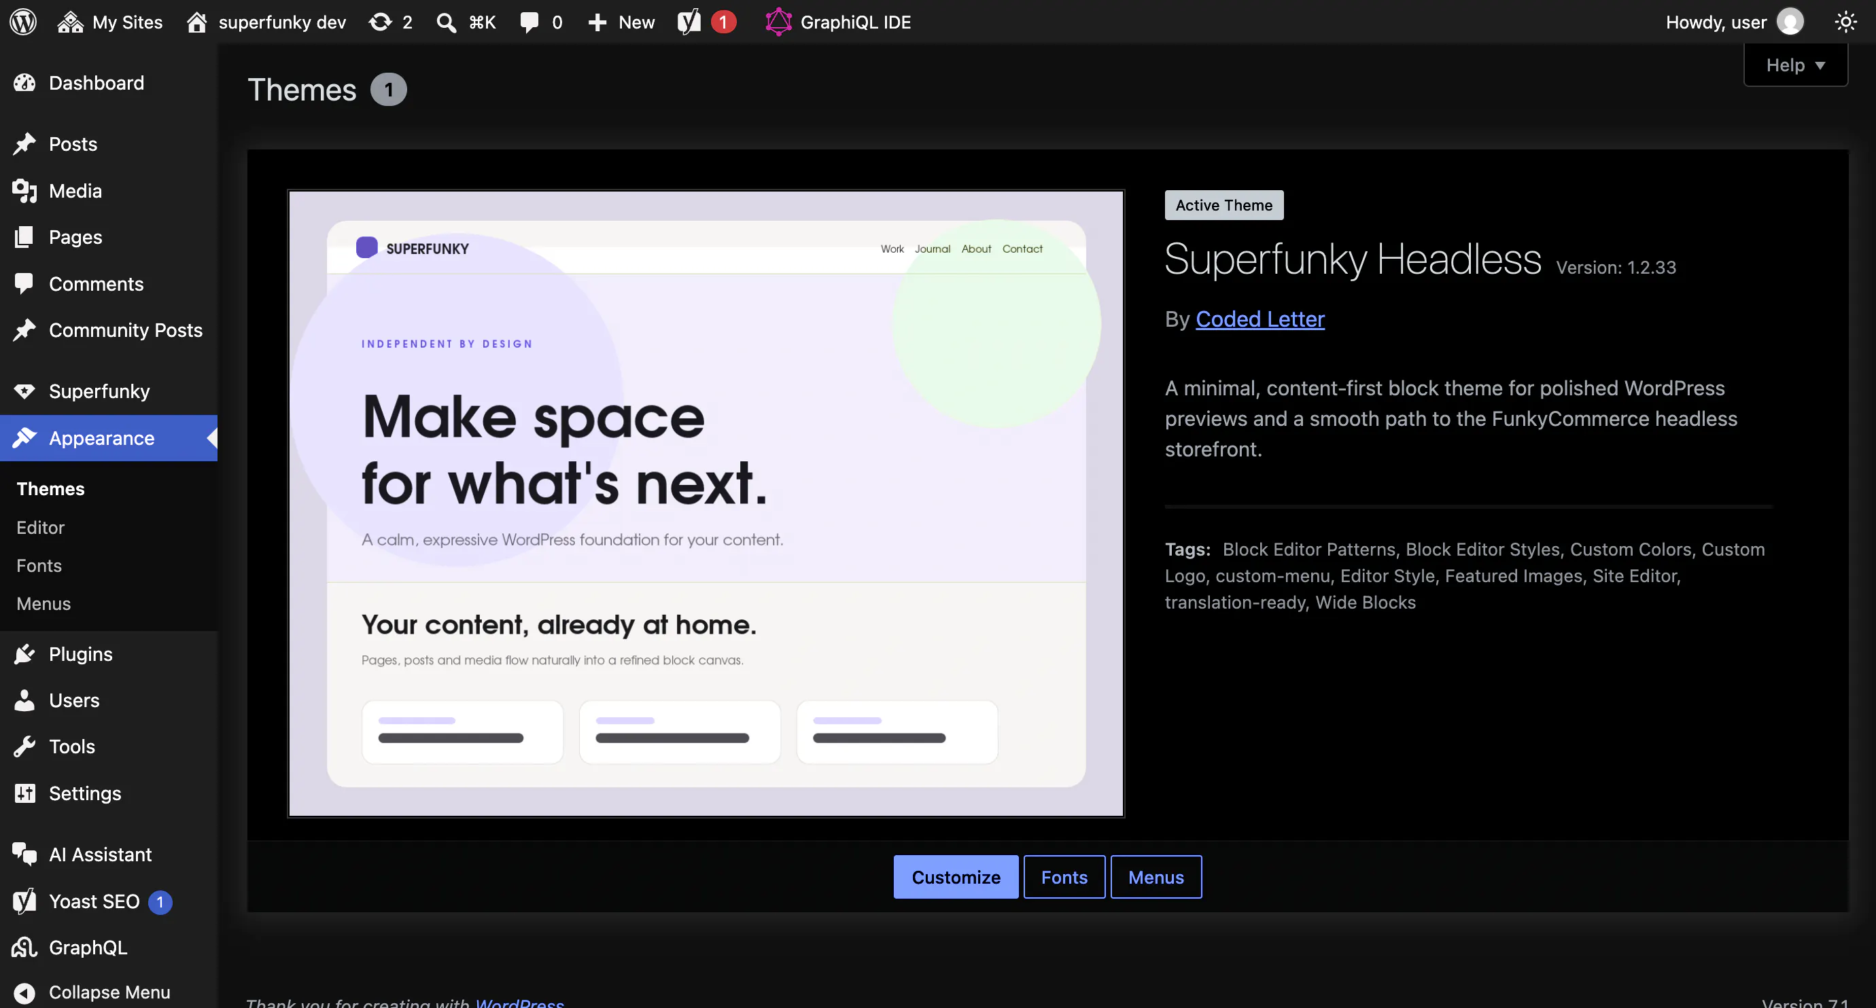Click the comments bubble icon in admin bar
This screenshot has width=1876, height=1008.
click(529, 22)
